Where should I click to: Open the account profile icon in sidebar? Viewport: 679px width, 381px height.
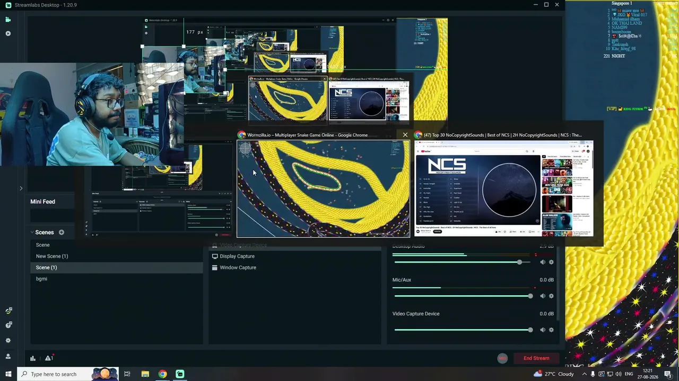pos(8,356)
